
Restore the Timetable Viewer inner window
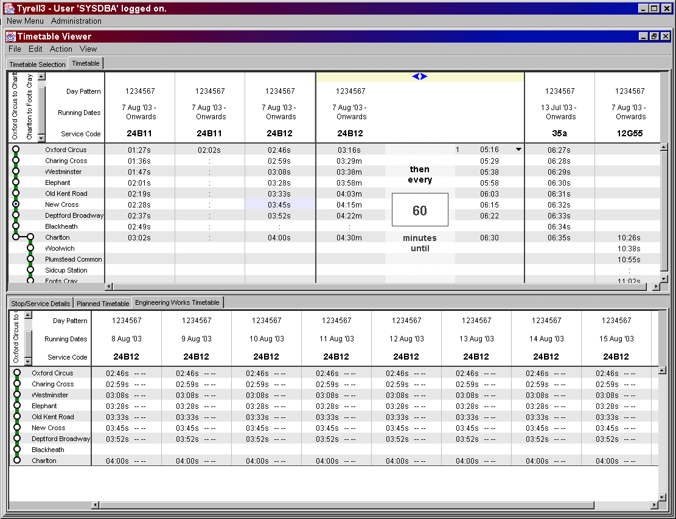point(654,37)
